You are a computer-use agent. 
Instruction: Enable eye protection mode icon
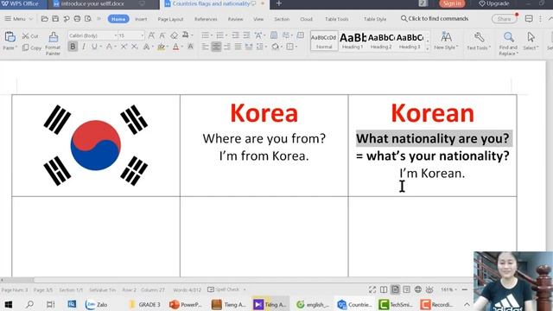click(x=429, y=289)
